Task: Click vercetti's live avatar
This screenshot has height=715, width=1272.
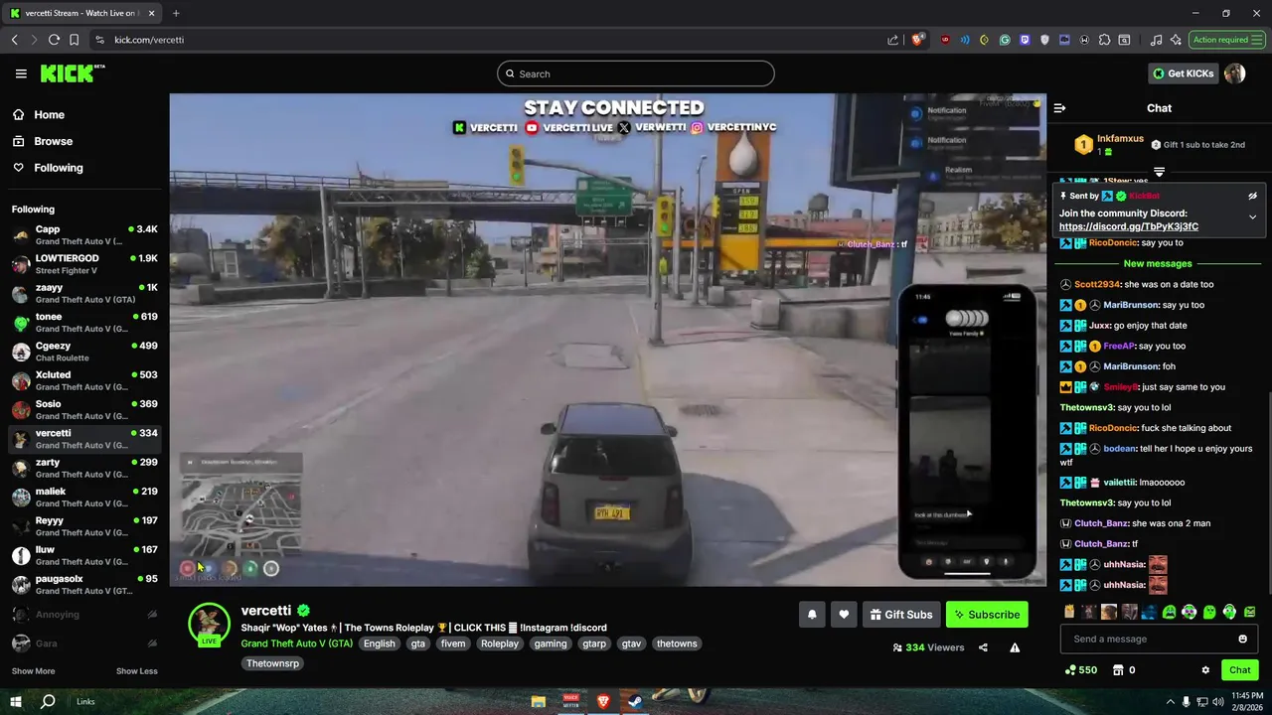Action: 209,625
